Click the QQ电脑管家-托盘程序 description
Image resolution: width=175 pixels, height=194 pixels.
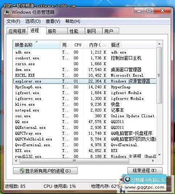[131, 133]
